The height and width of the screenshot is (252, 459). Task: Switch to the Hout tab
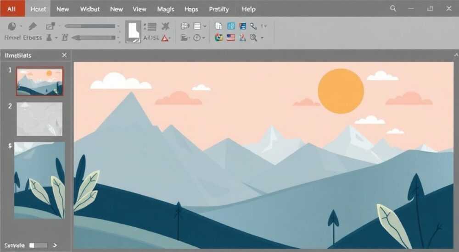(x=38, y=9)
